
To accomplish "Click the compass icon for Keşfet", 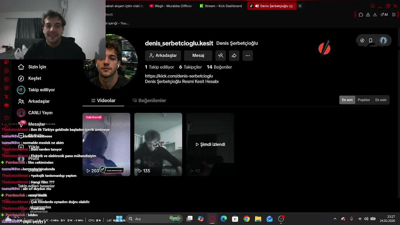I will click(21, 78).
